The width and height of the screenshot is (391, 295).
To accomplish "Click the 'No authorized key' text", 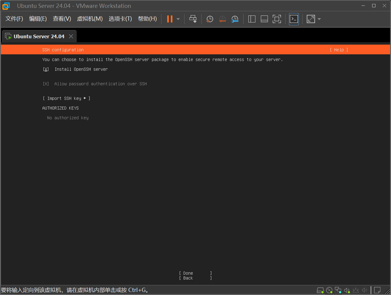I will 68,118.
